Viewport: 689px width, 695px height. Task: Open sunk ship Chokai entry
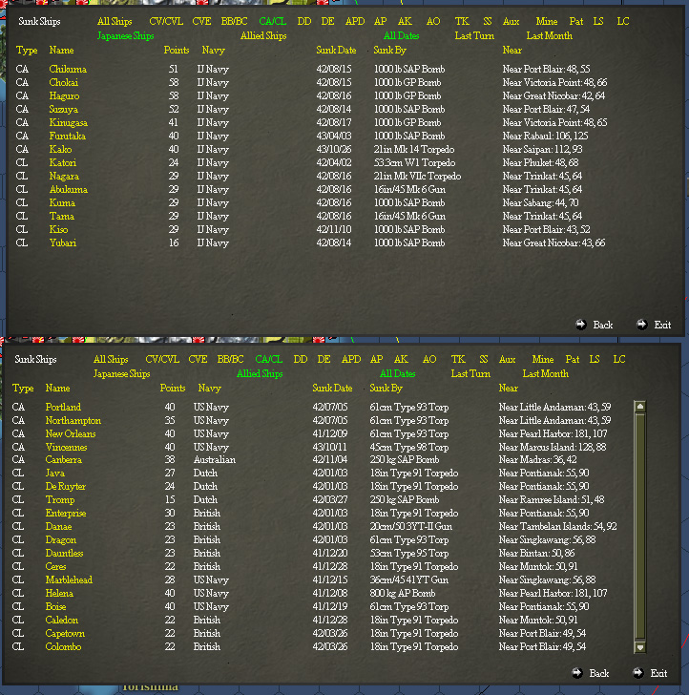tap(63, 82)
